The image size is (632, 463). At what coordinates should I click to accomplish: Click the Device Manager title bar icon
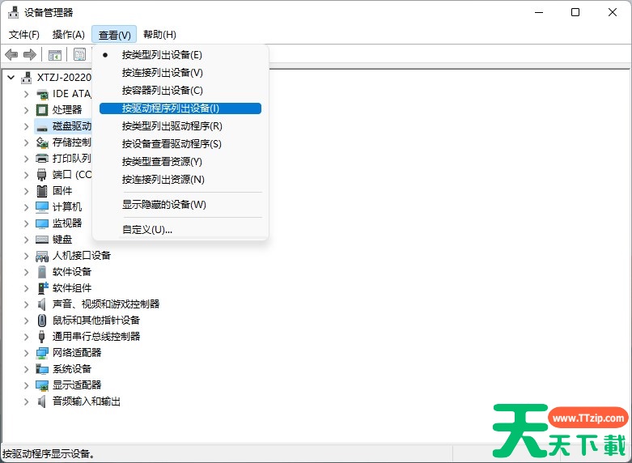click(x=13, y=12)
